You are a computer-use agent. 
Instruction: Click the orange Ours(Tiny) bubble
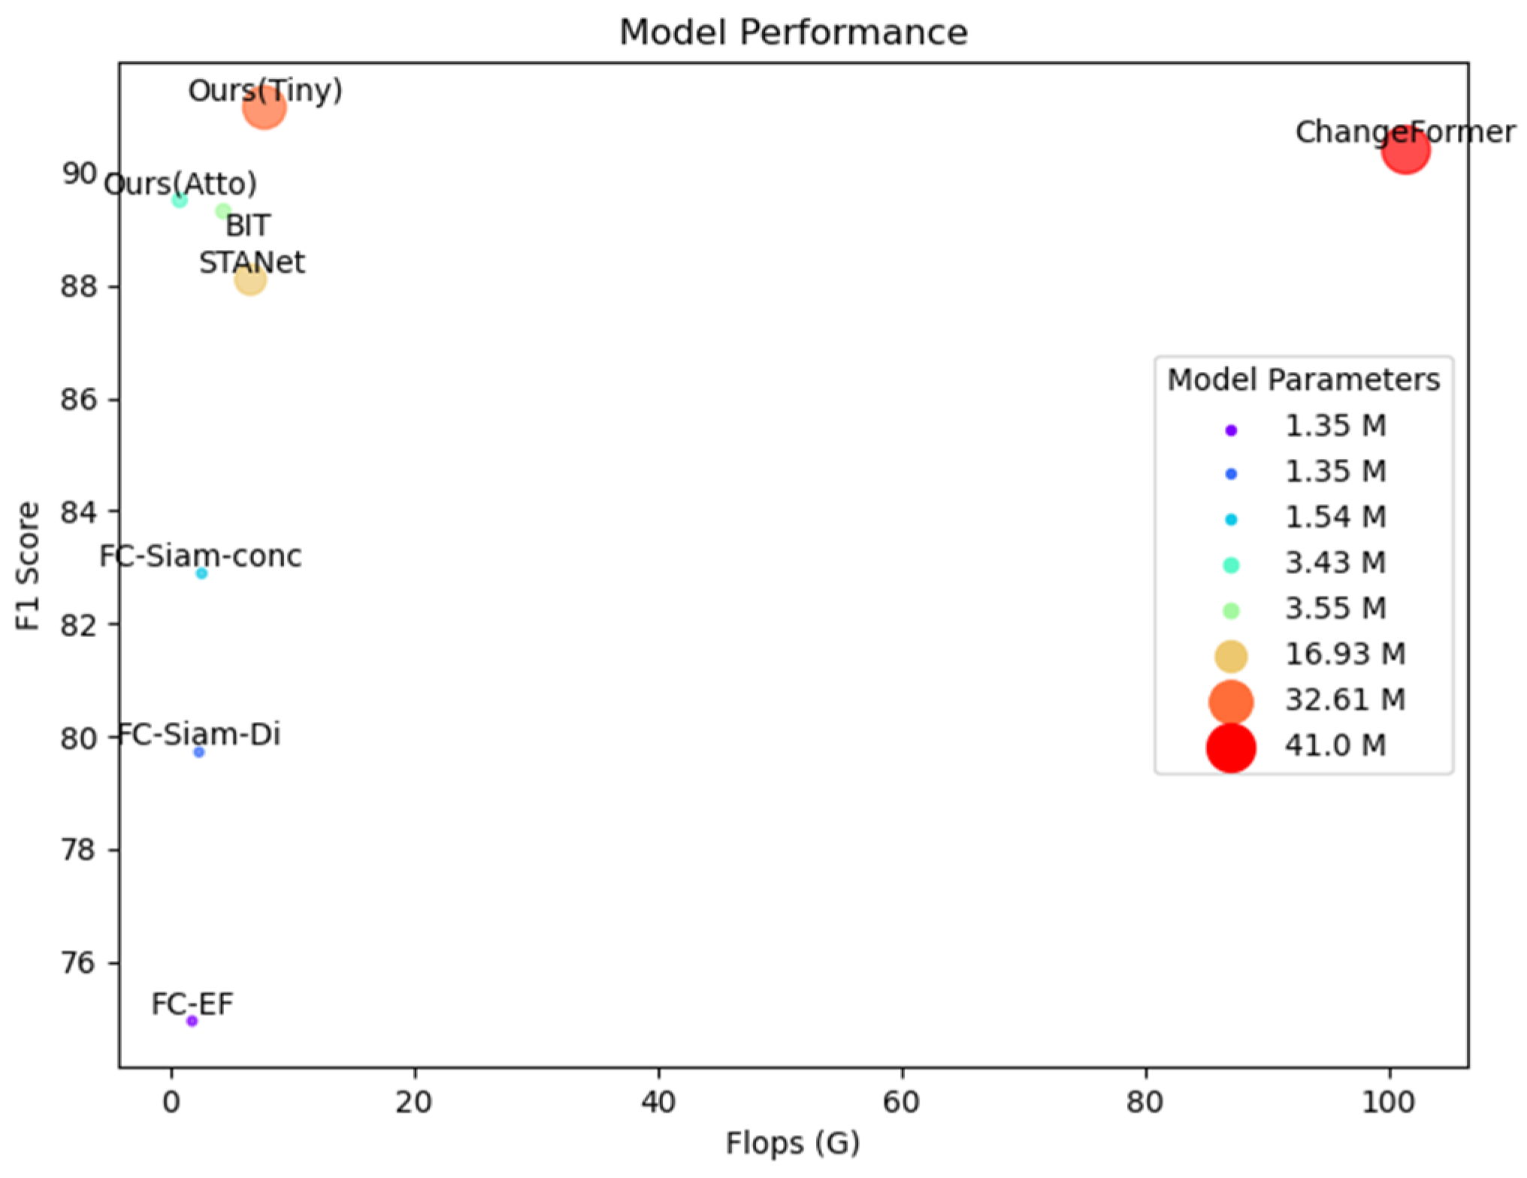tap(264, 108)
